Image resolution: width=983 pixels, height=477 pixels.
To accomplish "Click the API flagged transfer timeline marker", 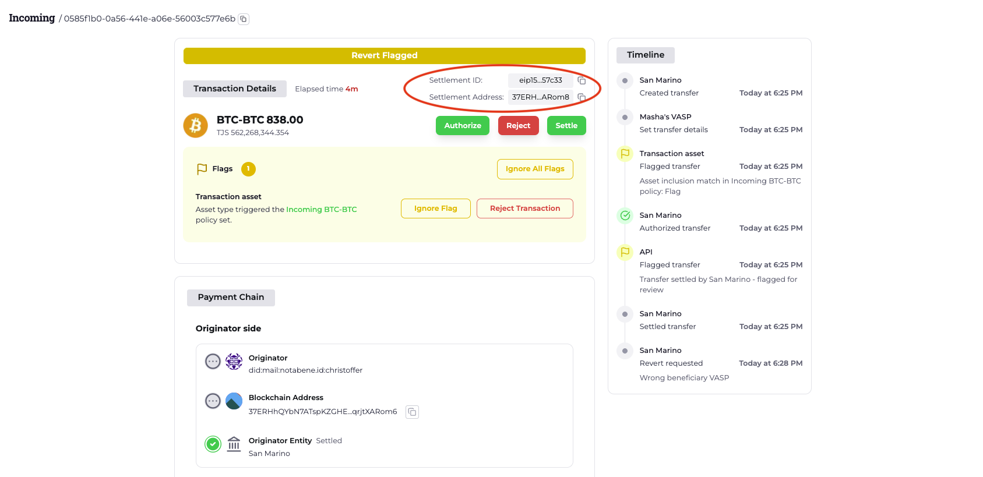I will [625, 252].
